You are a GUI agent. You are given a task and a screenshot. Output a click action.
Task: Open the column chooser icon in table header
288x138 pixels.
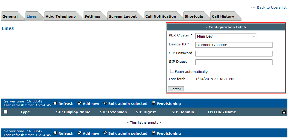coord(283,111)
